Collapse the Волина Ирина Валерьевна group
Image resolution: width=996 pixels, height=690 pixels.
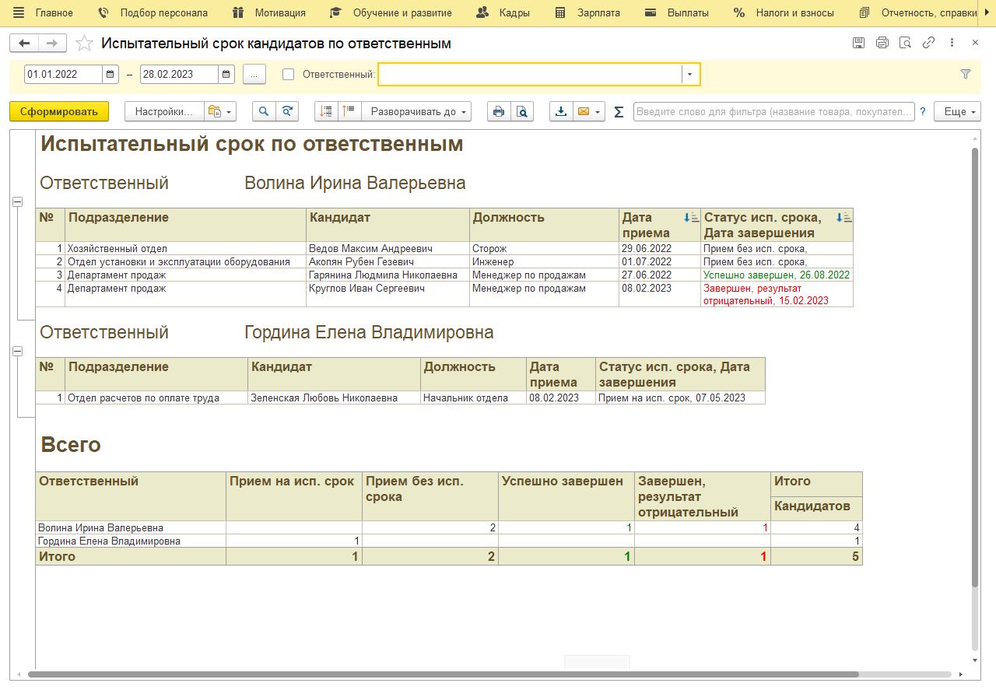[17, 202]
